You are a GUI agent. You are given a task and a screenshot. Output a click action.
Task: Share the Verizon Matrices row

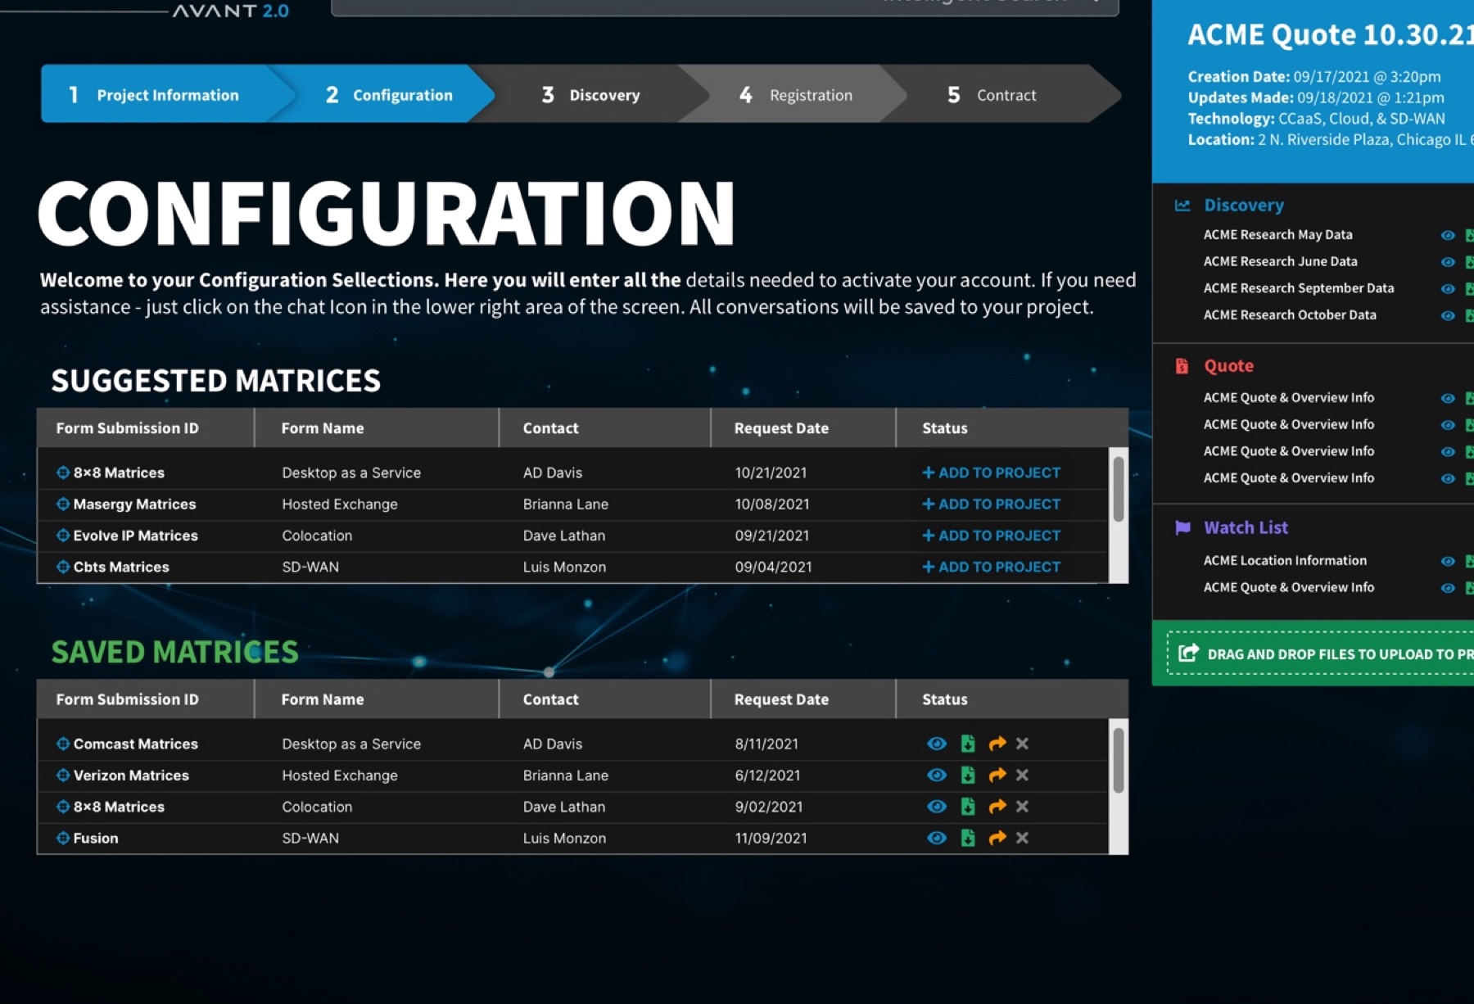[997, 775]
